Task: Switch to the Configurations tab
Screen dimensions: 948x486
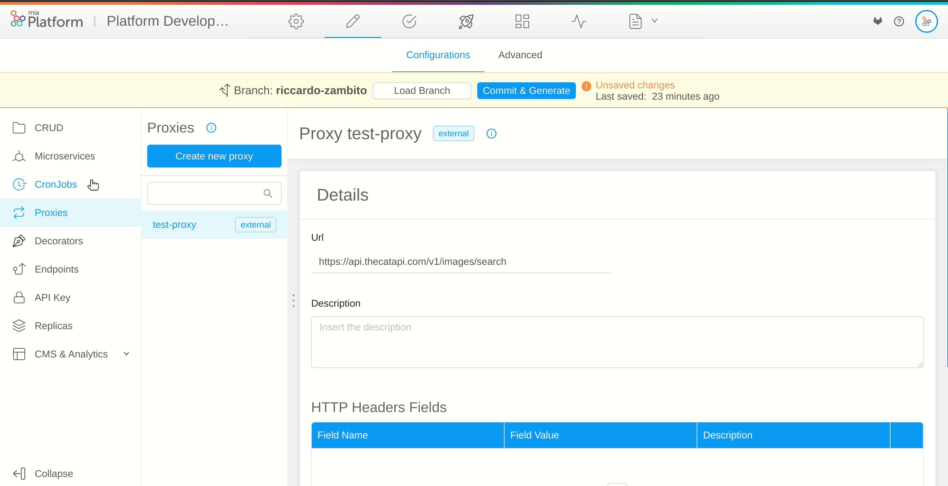Action: pos(438,55)
